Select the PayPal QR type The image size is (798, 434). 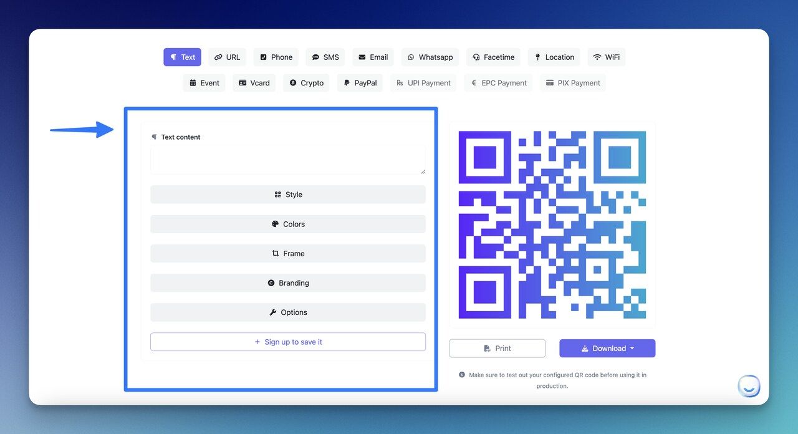(360, 83)
